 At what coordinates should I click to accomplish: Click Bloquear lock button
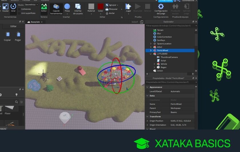tap(112, 9)
